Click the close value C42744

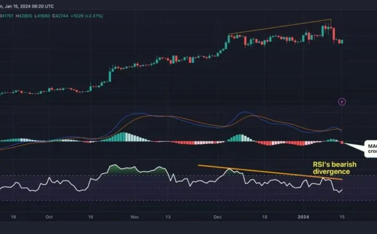(x=60, y=16)
